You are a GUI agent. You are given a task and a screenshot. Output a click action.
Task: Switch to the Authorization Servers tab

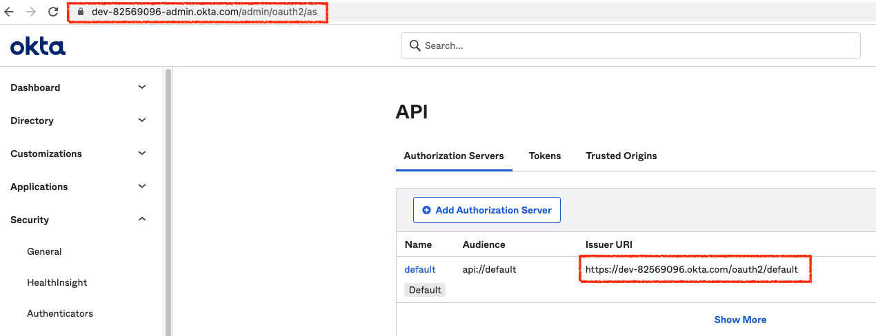[454, 156]
